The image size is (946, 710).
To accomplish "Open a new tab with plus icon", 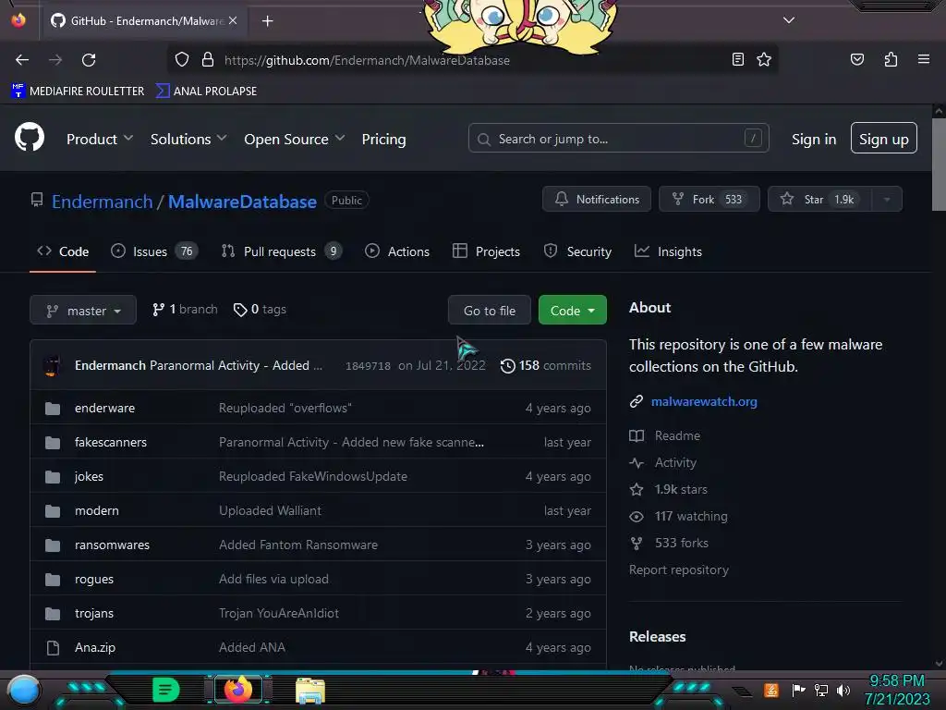I will pyautogui.click(x=267, y=21).
